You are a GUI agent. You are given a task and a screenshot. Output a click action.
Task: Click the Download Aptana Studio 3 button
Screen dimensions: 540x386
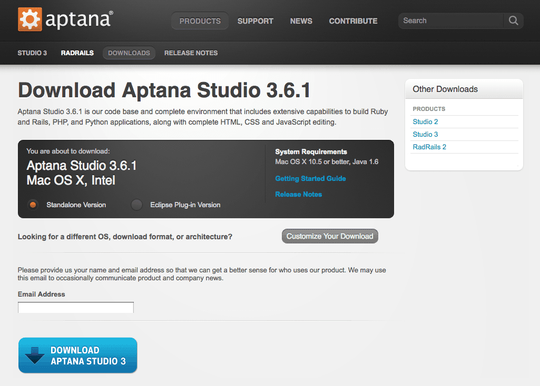point(77,355)
